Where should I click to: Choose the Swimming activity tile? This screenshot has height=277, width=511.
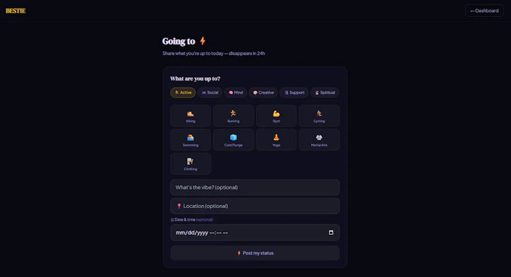click(x=190, y=140)
